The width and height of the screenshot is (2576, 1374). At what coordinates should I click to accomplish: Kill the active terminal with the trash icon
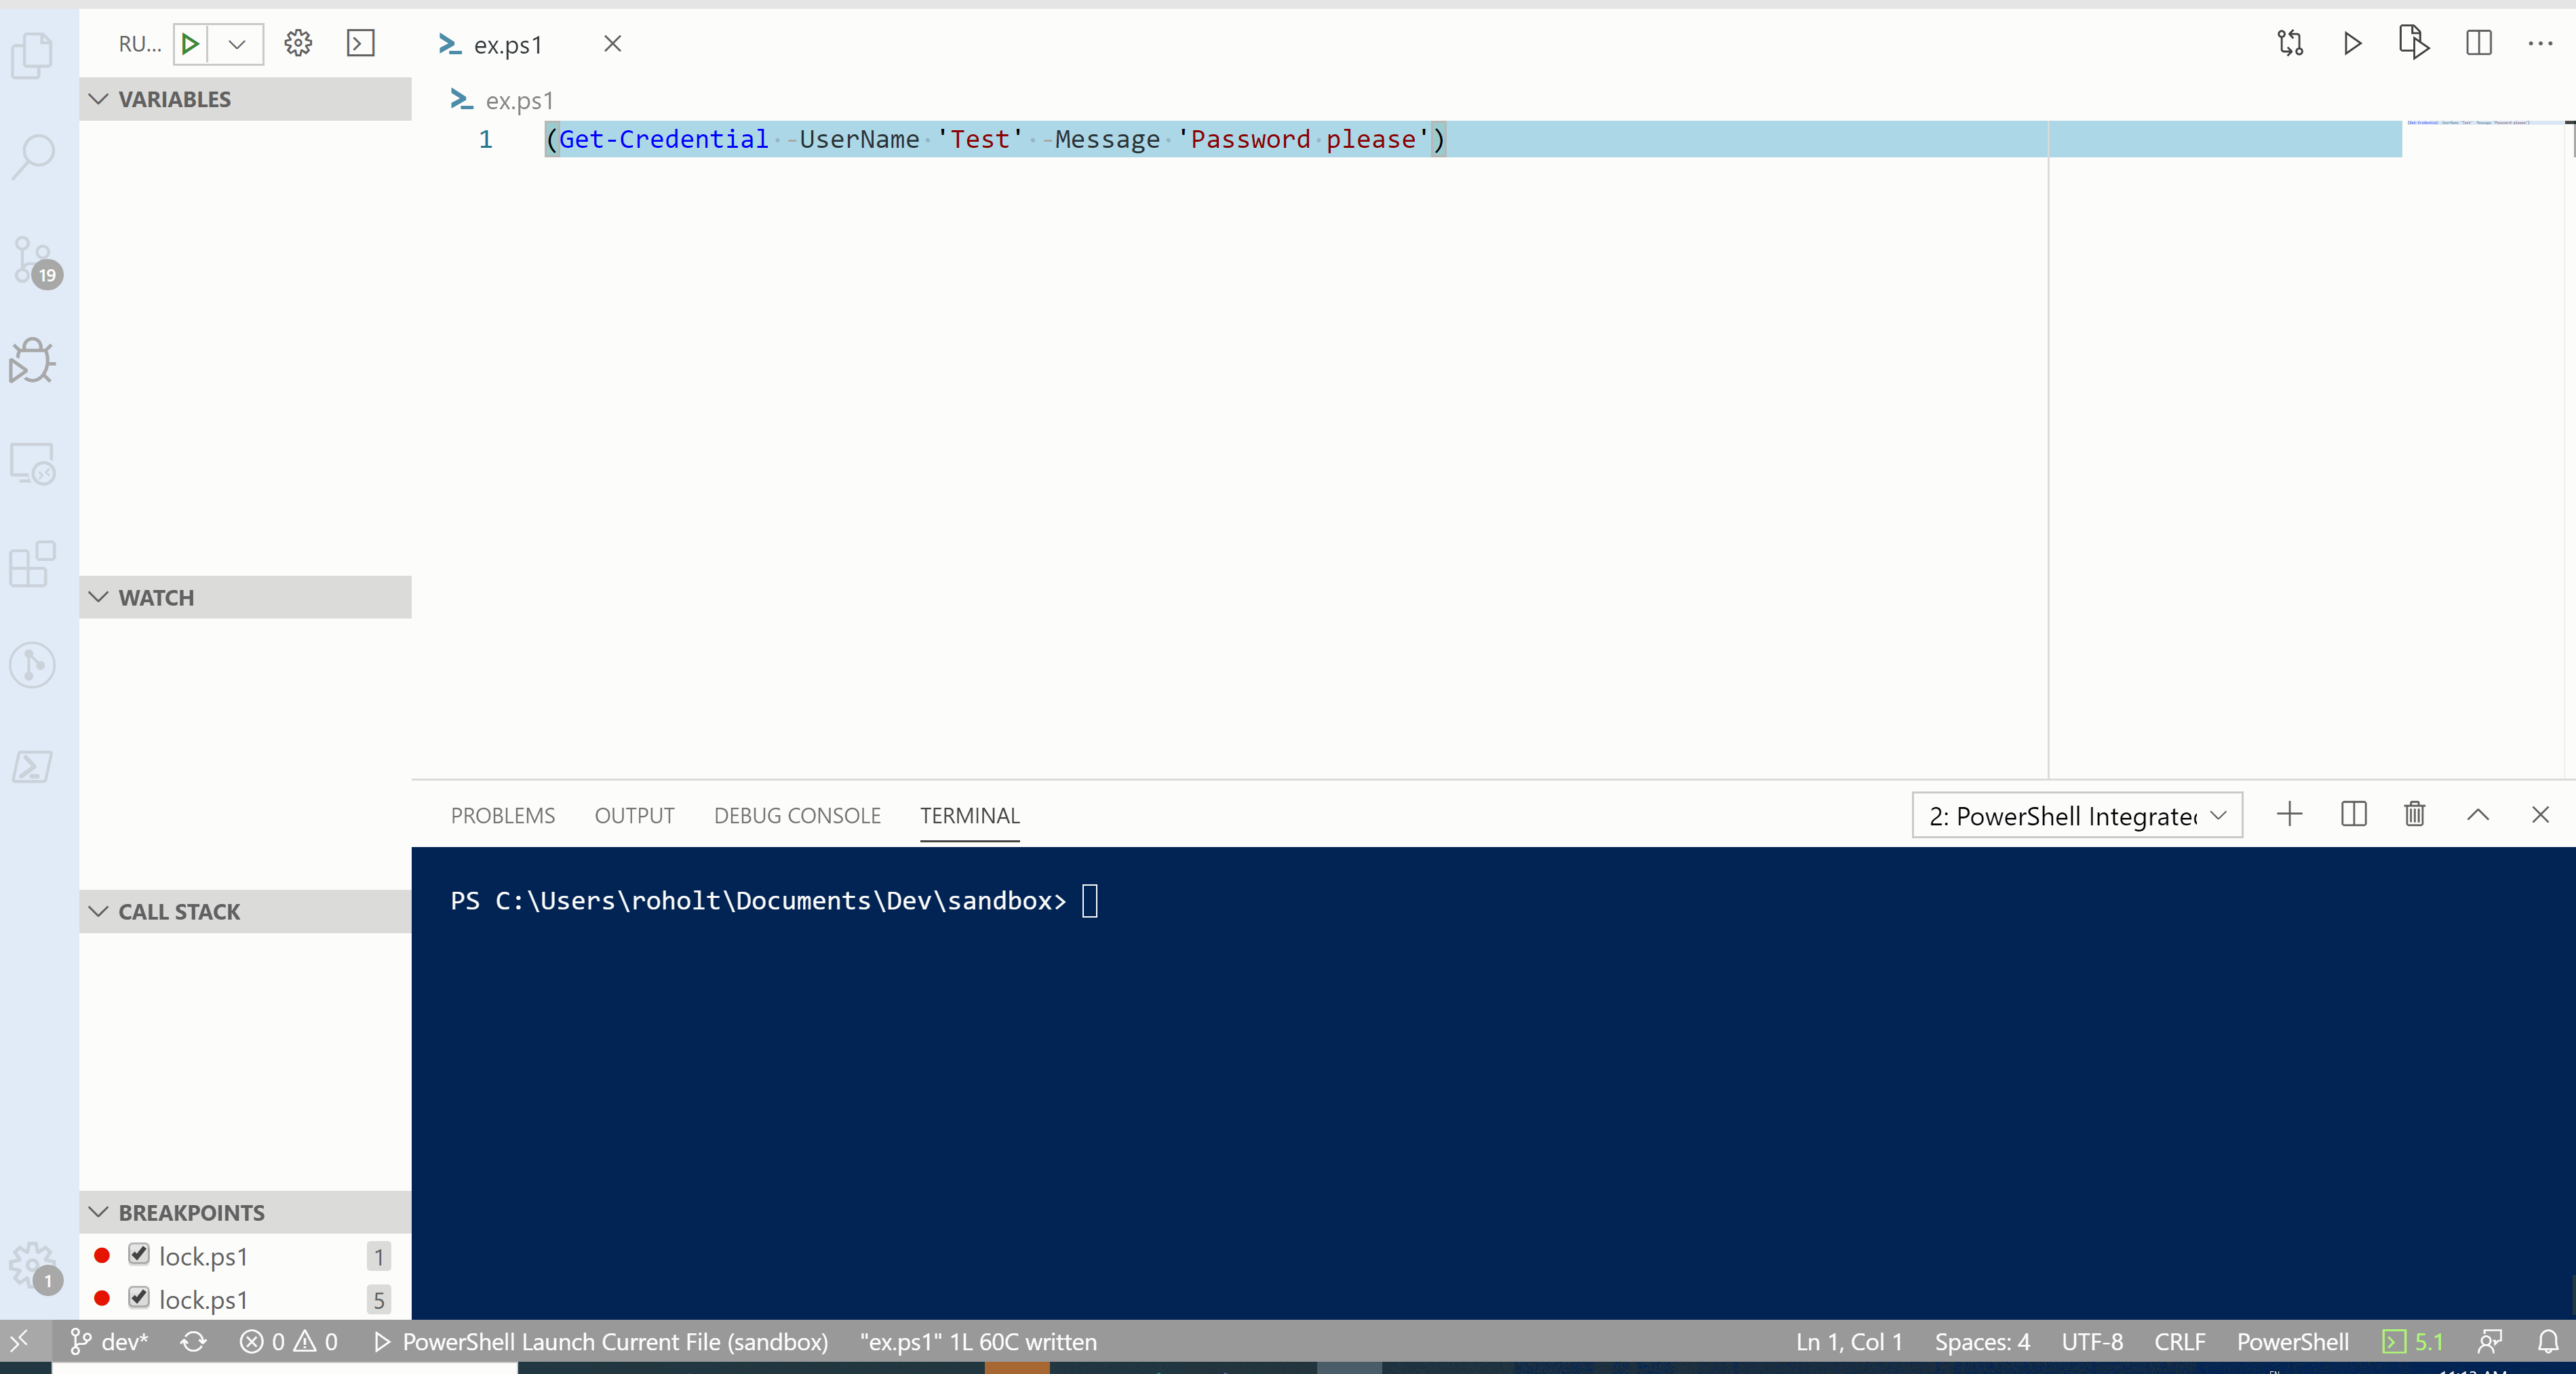pos(2414,815)
